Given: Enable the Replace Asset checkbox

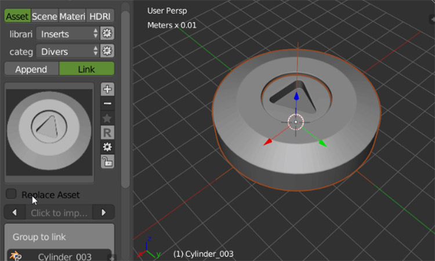Looking at the screenshot, I should [x=10, y=194].
